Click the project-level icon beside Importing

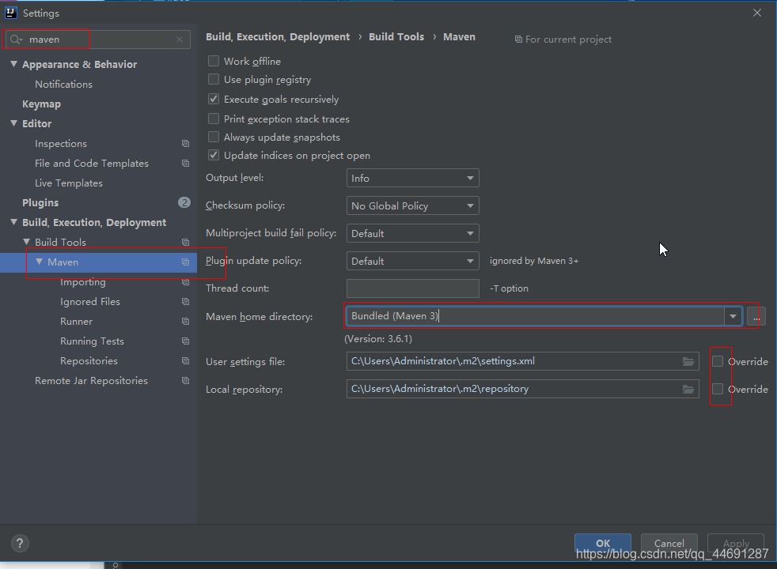[185, 282]
